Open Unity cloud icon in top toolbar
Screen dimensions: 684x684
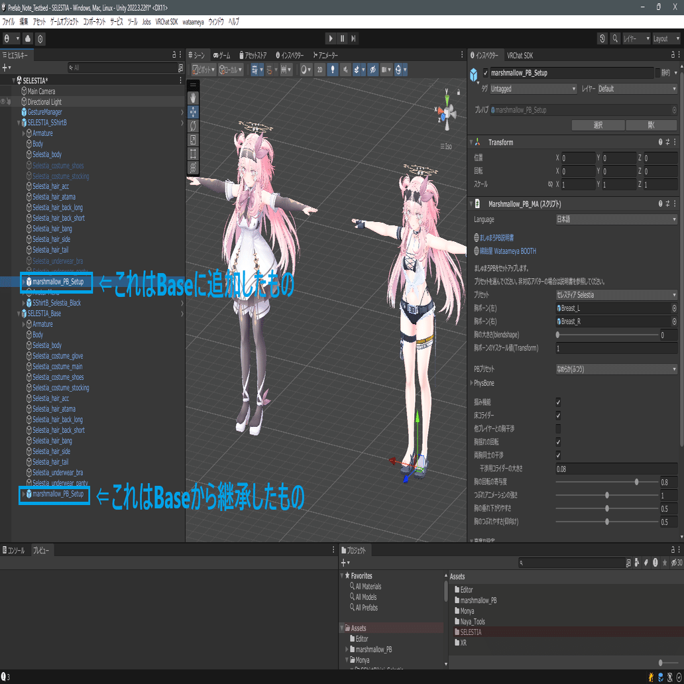[x=28, y=39]
